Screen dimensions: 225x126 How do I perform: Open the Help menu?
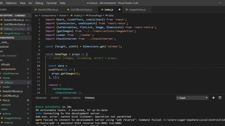(x=63, y=3)
